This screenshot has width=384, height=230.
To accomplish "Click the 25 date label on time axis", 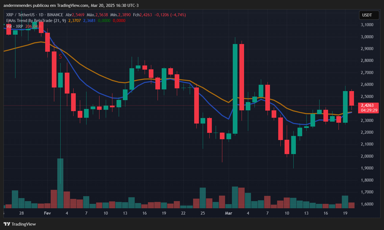I will click(203, 213).
